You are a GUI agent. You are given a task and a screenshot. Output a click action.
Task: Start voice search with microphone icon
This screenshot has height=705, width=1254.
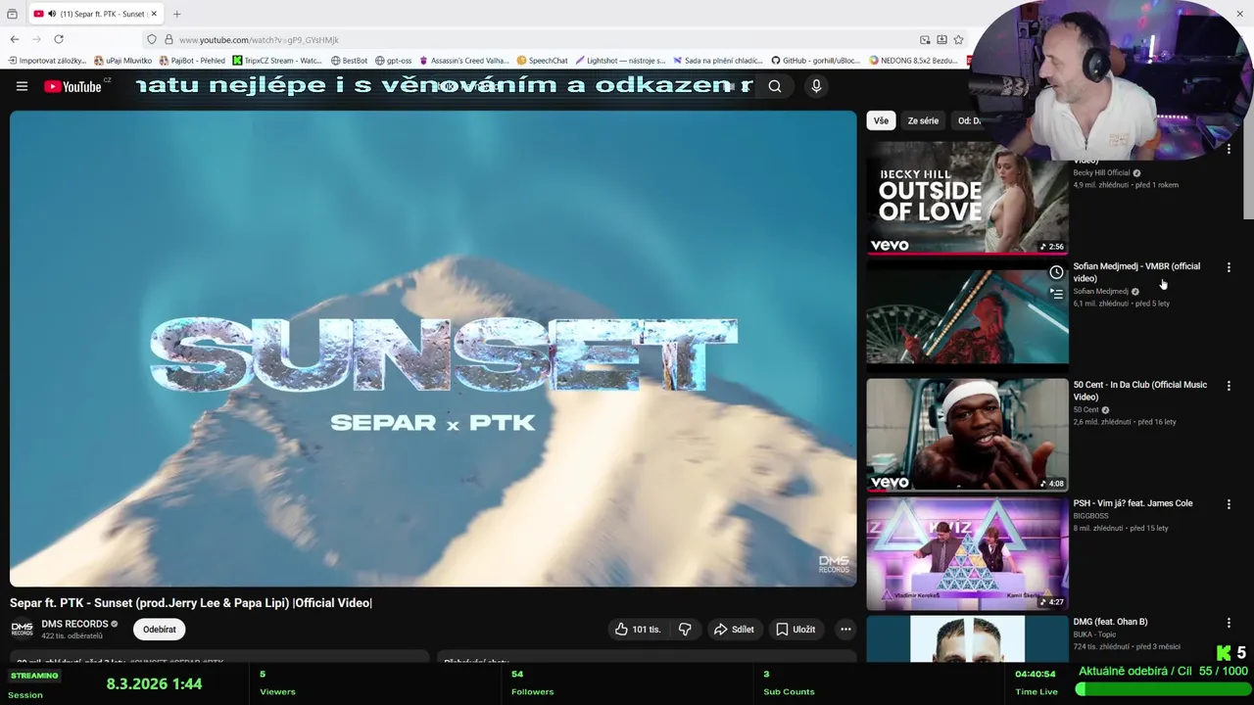click(816, 86)
